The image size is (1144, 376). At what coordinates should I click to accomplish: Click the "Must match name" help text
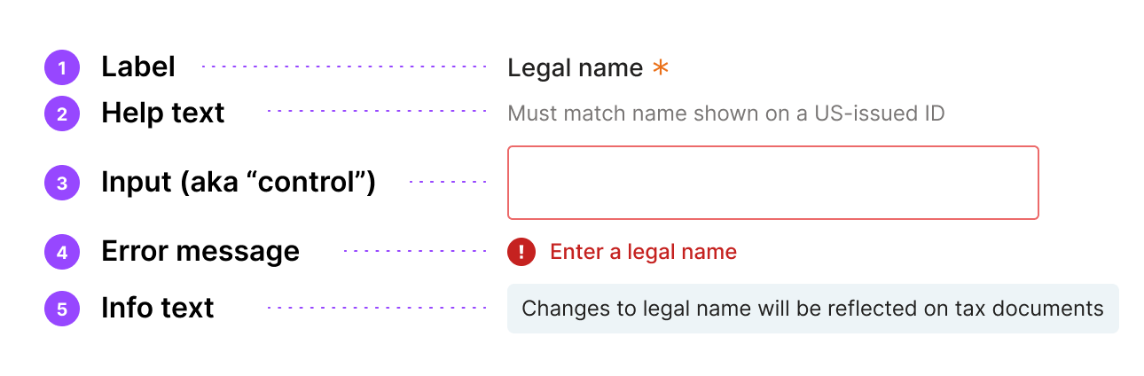[x=725, y=114]
